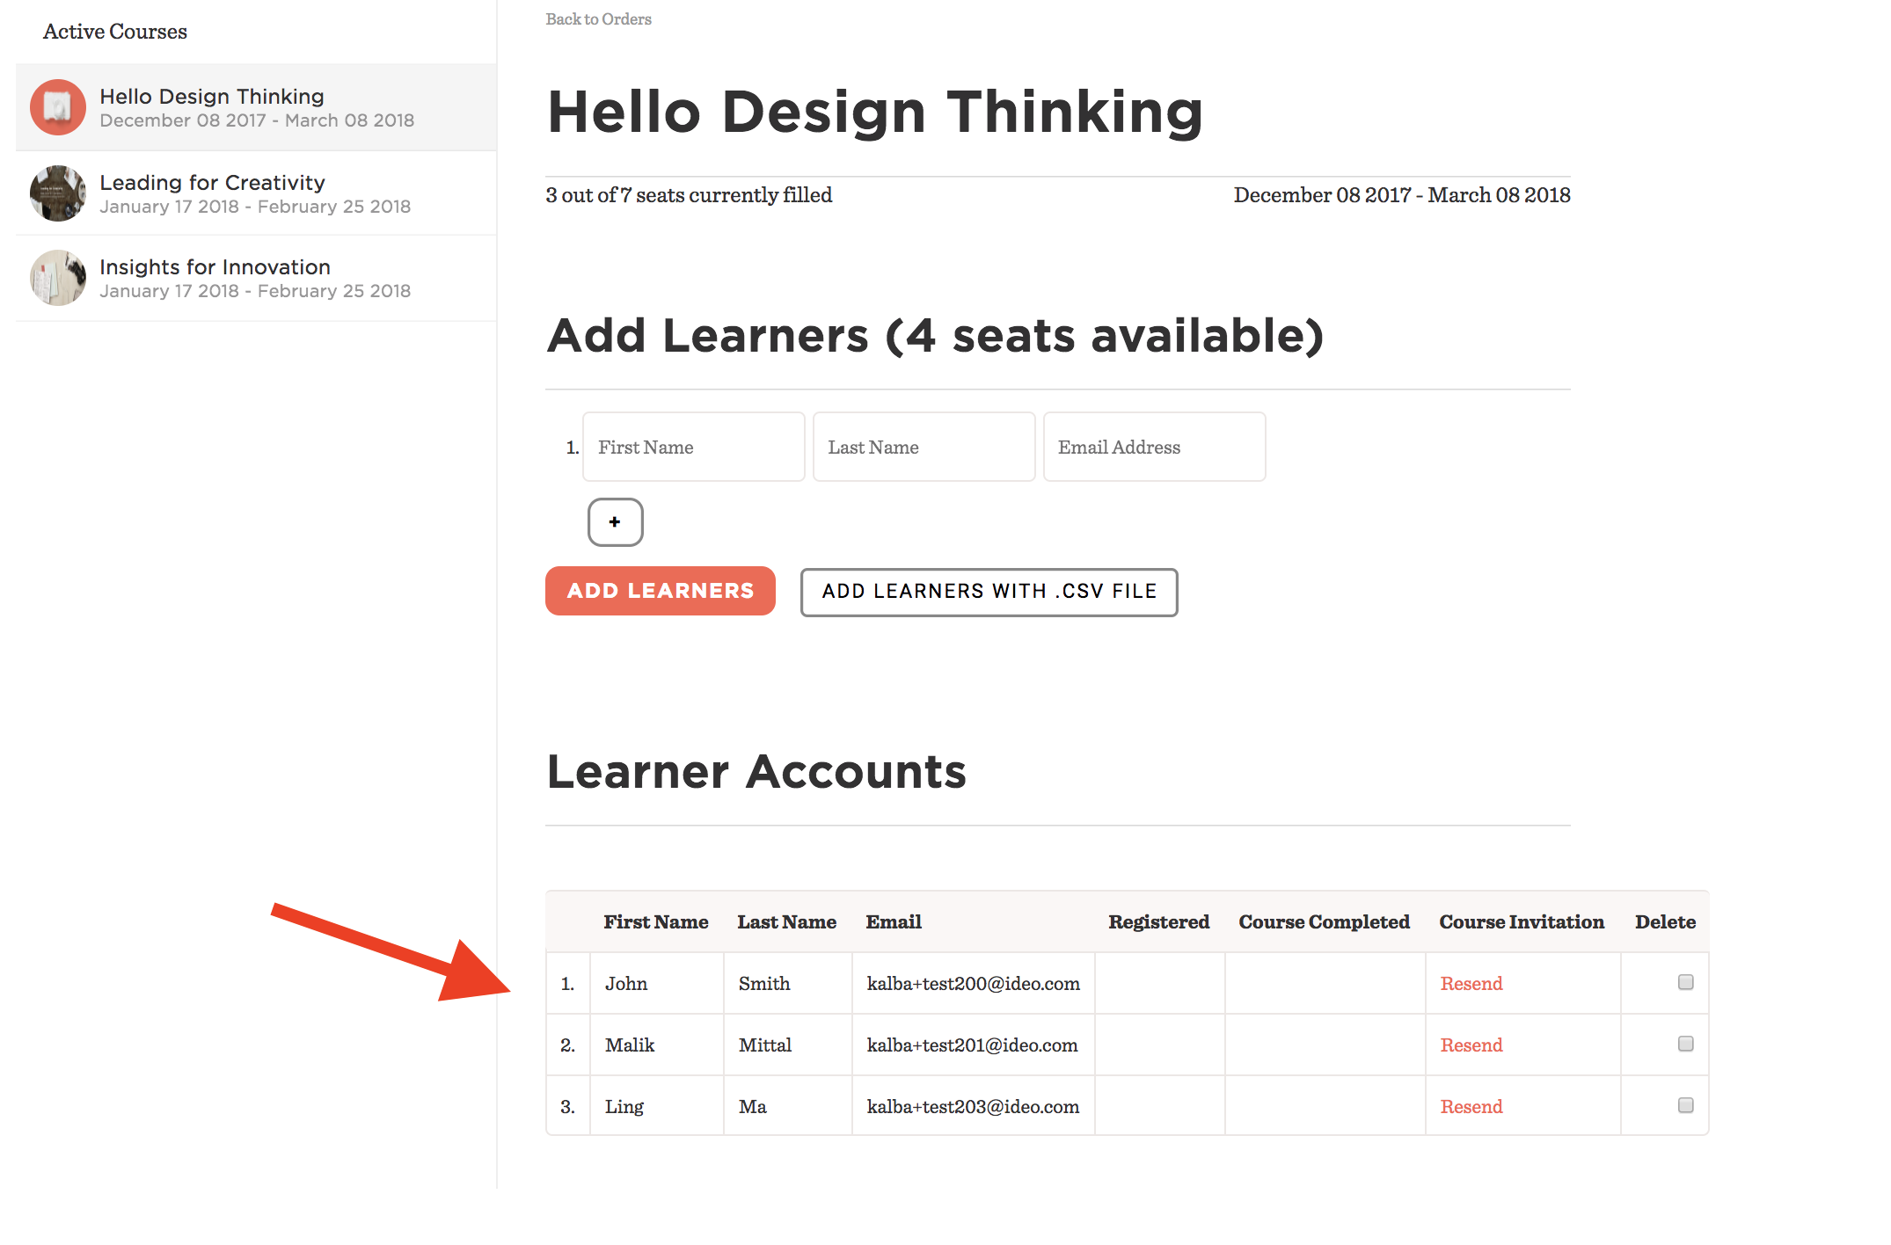Screen dimensions: 1891x1245
Task: Go Back to Orders
Action: (598, 19)
